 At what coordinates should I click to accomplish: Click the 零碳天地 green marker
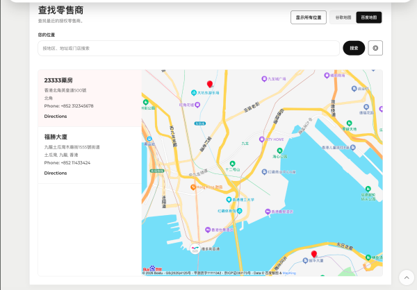click(349, 123)
